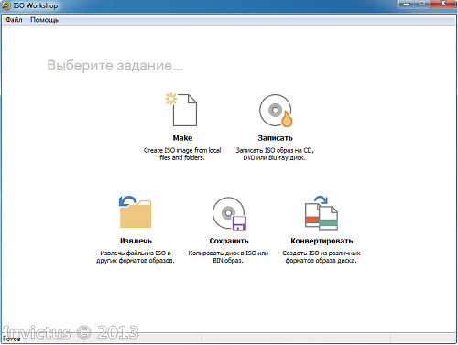Image resolution: width=458 pixels, height=345 pixels.
Task: Click text 'Create ISO image from local files and folders.'
Action: click(182, 154)
